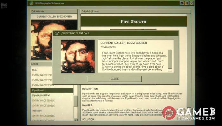Screen dimensions: 222x126
Task: Click ENTRY INACCESSIBLE row below Raccoon
Action: pos(52,116)
